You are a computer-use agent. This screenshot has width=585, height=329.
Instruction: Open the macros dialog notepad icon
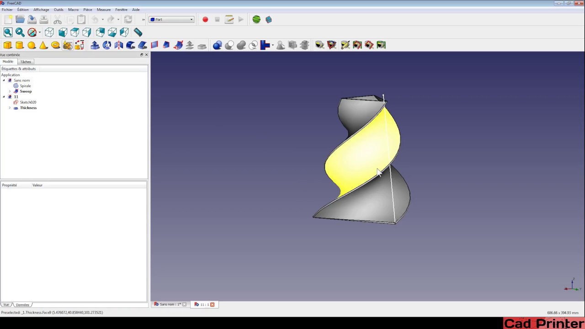[229, 19]
